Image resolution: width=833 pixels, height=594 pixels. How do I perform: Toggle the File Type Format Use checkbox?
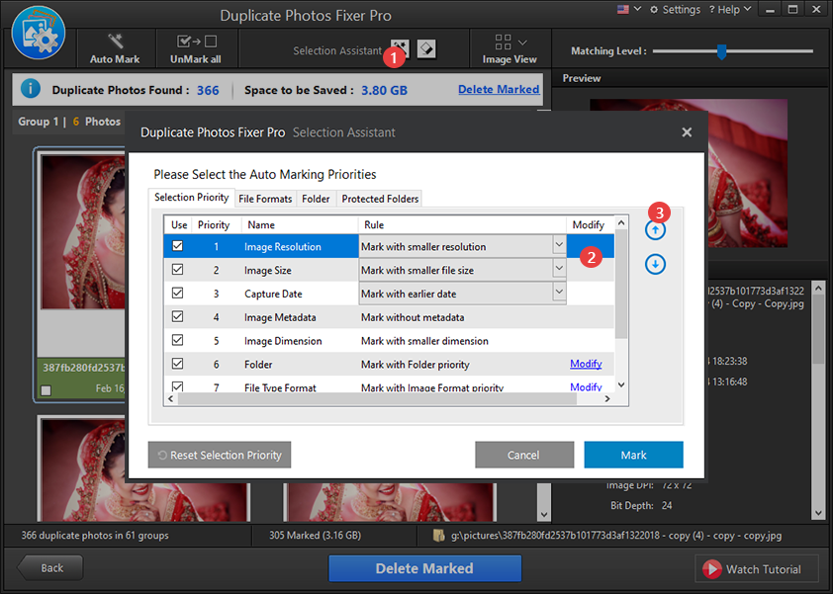coord(177,385)
